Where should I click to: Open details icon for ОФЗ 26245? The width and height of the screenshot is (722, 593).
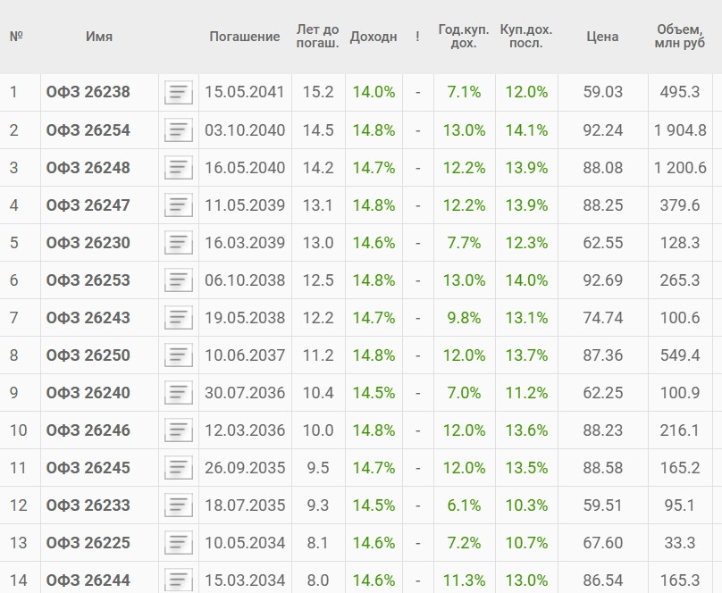click(x=178, y=467)
